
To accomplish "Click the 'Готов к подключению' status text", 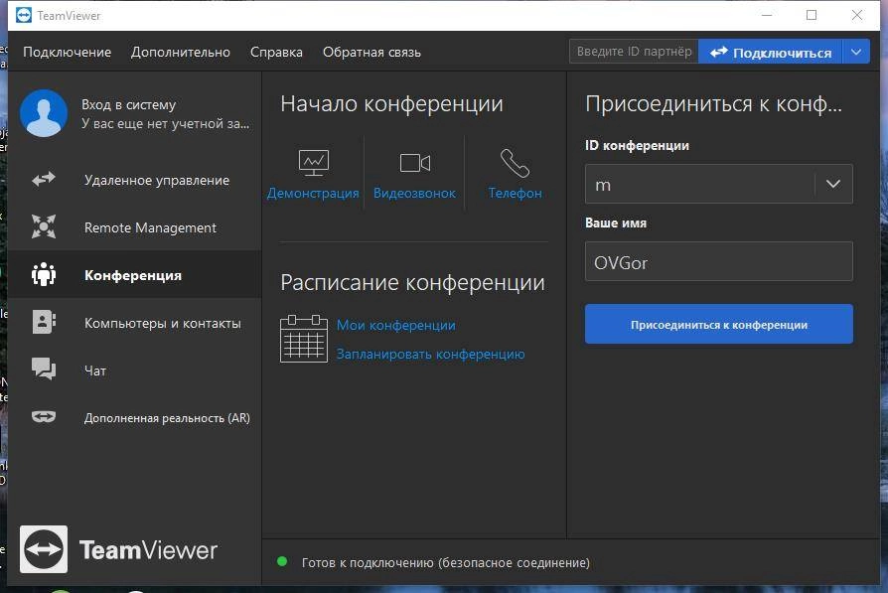I will click(x=446, y=563).
